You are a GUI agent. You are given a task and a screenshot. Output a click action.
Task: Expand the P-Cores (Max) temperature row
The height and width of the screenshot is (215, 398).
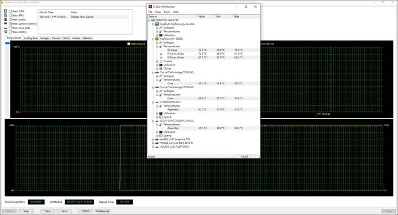[161, 53]
